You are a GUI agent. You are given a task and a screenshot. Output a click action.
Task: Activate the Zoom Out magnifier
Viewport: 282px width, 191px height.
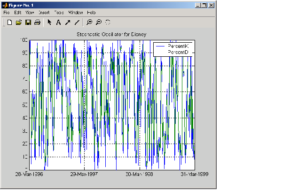pos(99,22)
